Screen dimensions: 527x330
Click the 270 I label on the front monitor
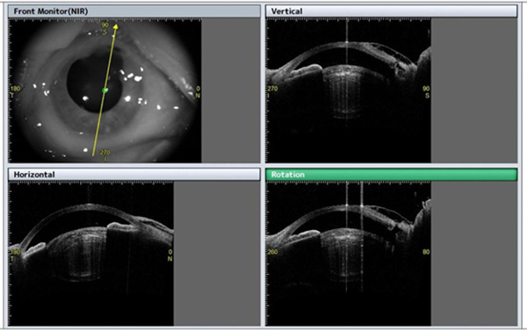[105, 155]
